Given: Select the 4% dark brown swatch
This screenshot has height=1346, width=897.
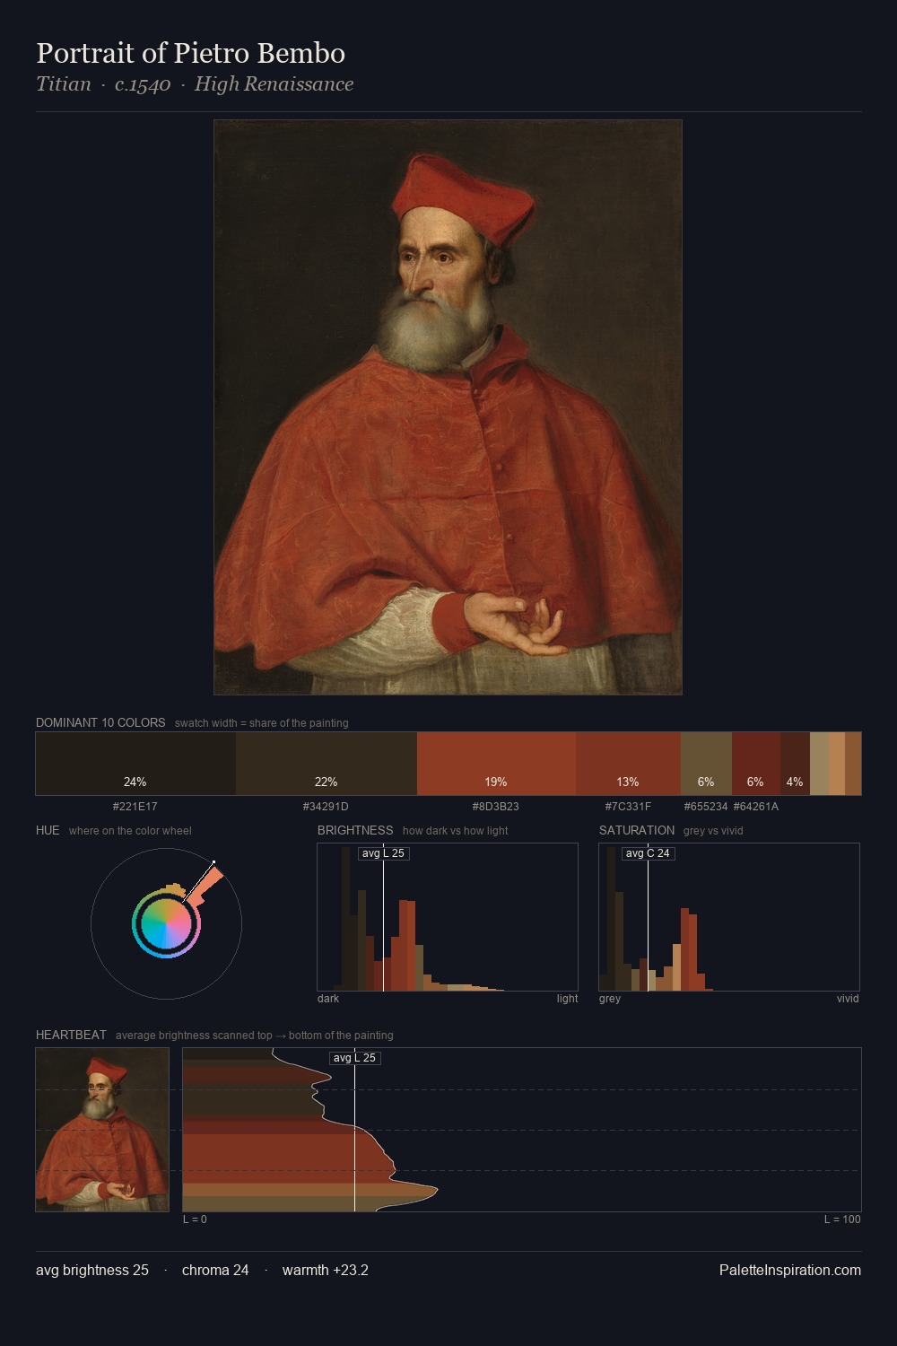Looking at the screenshot, I should [795, 764].
